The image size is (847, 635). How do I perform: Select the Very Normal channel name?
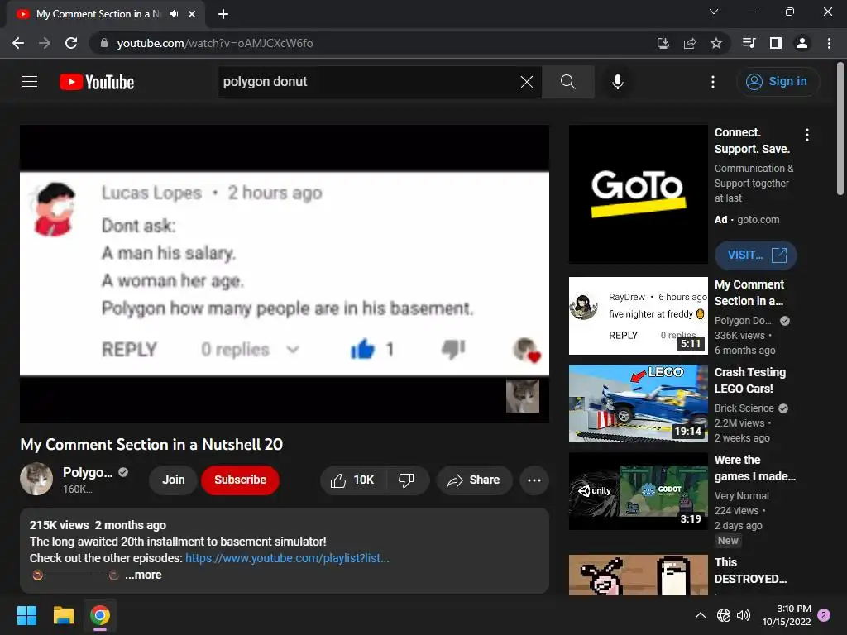tap(741, 496)
